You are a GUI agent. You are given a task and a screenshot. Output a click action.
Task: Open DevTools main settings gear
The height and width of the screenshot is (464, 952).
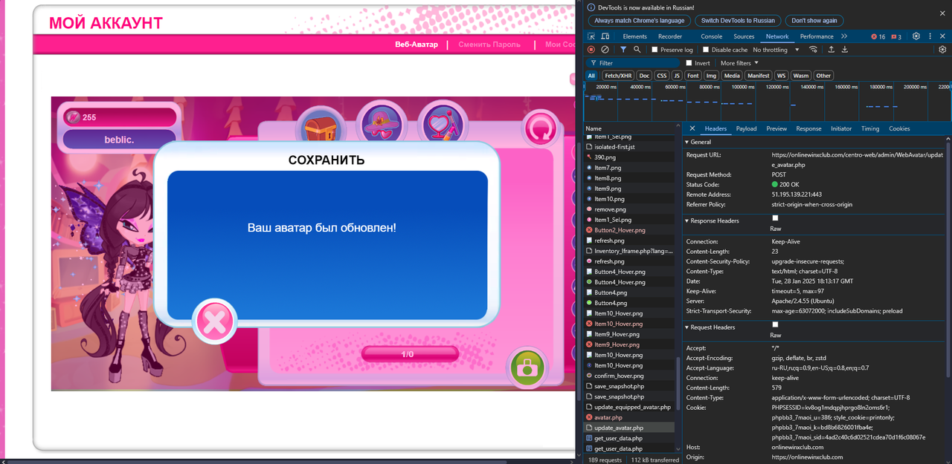(x=916, y=36)
